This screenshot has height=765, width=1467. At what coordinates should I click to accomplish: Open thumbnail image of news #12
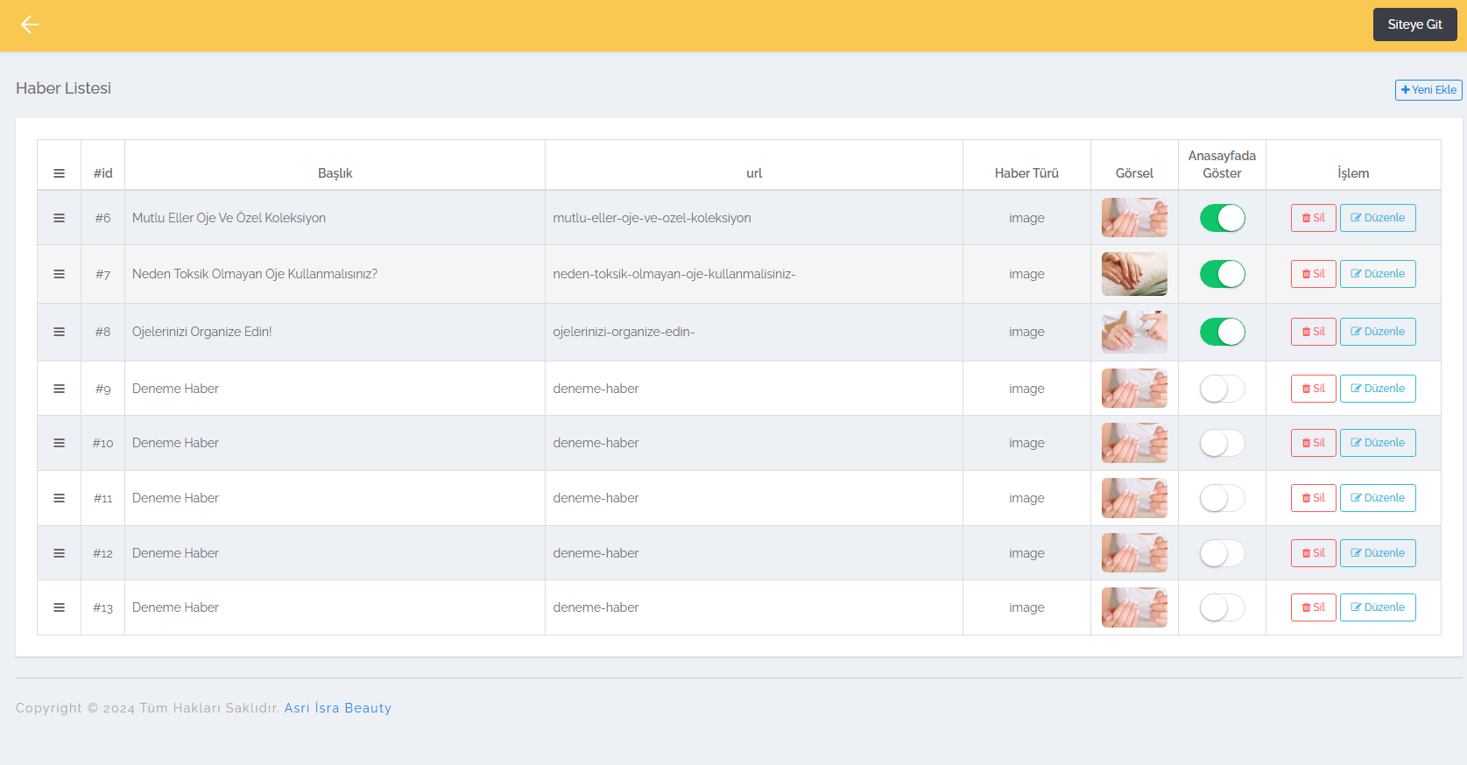point(1134,553)
